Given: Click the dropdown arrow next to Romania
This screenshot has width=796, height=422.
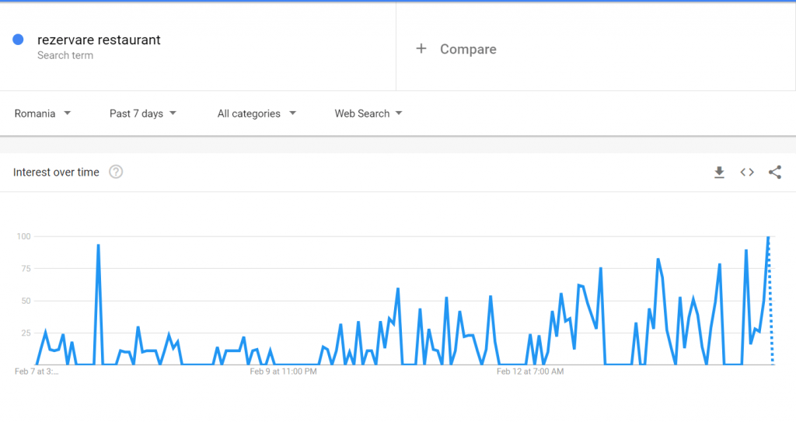Looking at the screenshot, I should (68, 113).
